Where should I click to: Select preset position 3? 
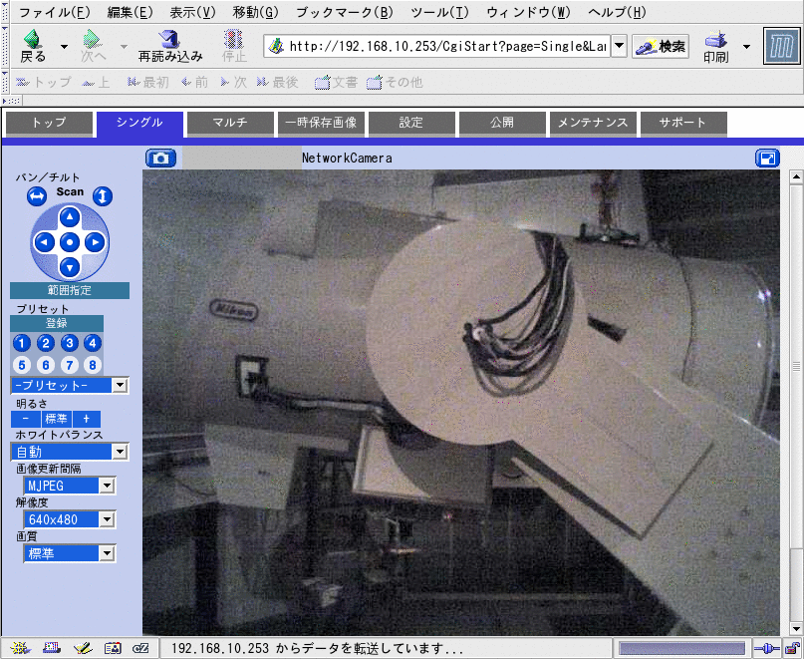click(x=70, y=343)
